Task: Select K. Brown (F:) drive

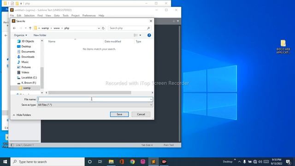Action: coord(27,83)
